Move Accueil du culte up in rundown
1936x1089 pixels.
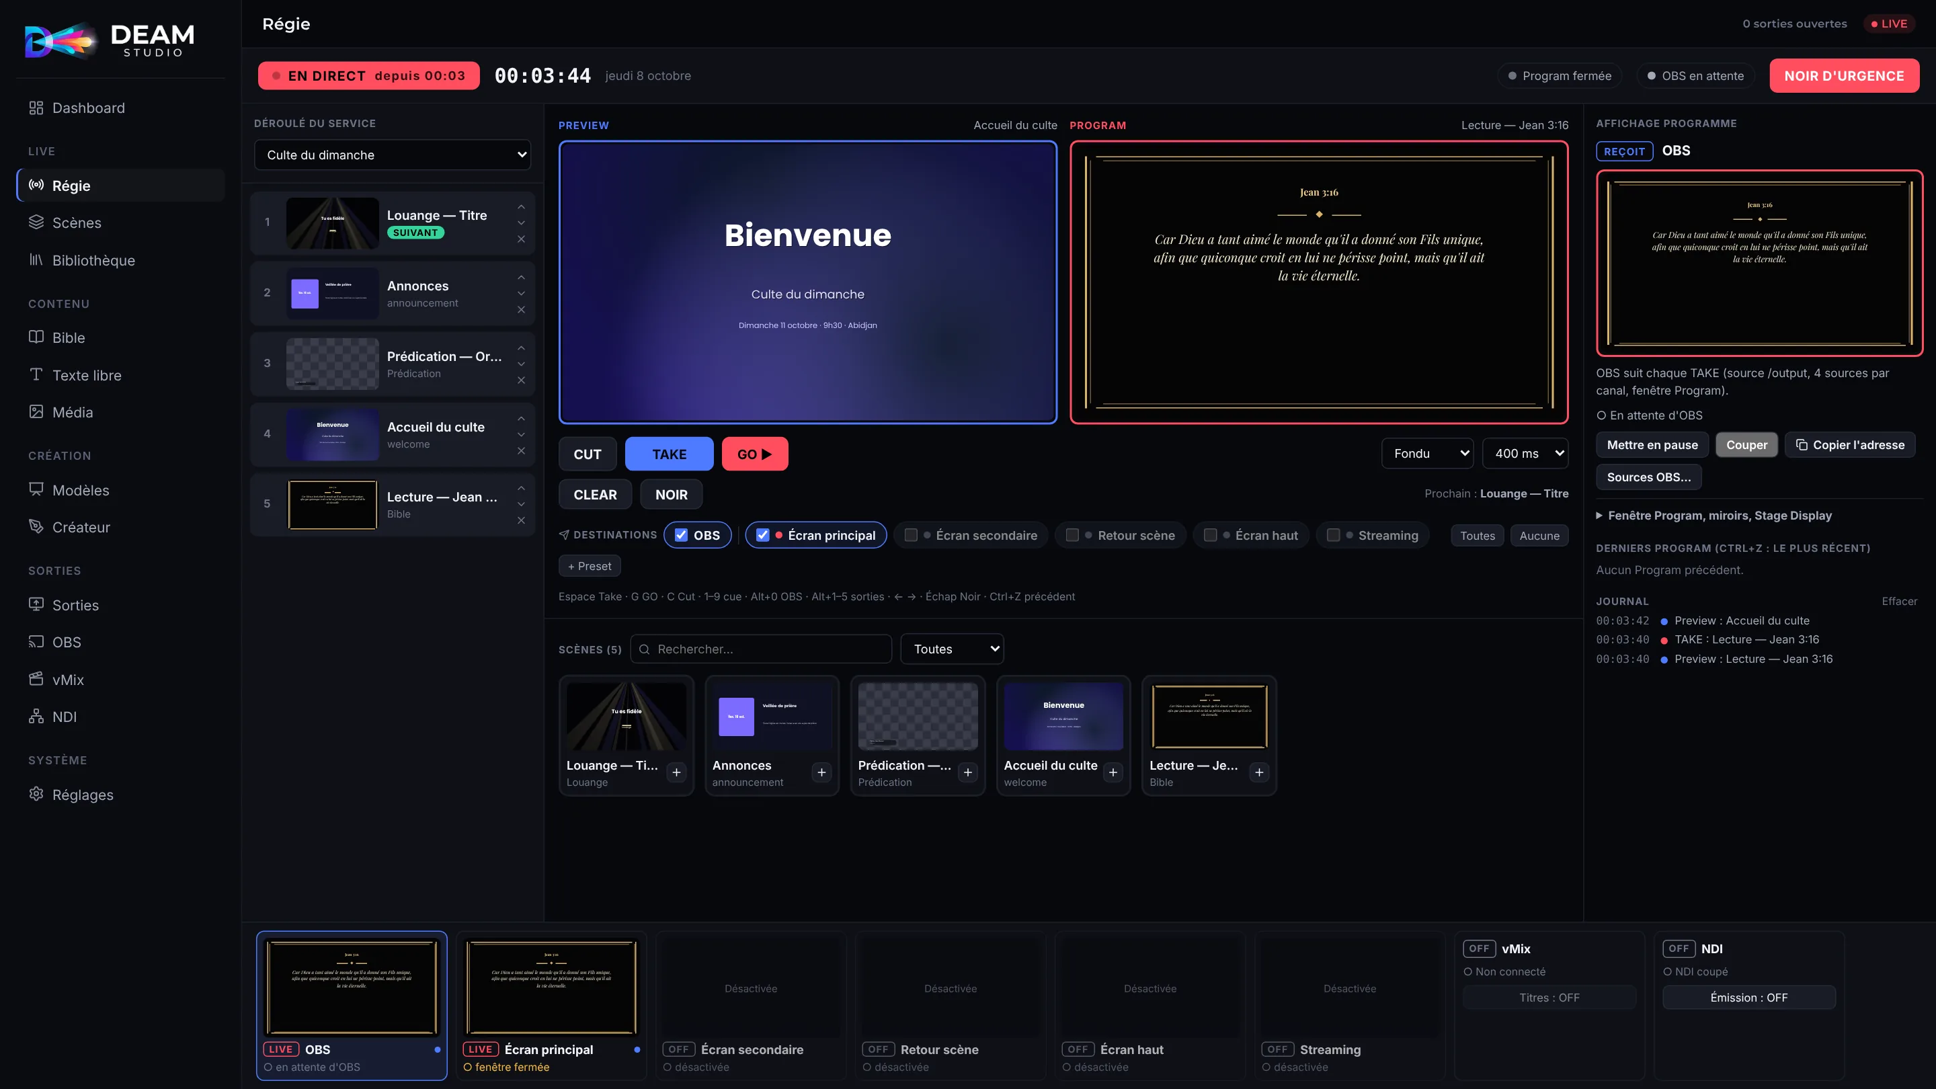tap(522, 419)
